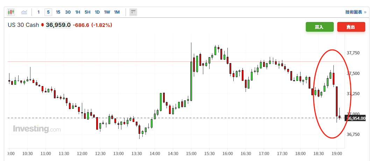Image resolution: width=374 pixels, height=161 pixels.
Task: Set chart interval to 1W
Action: [x=107, y=12]
